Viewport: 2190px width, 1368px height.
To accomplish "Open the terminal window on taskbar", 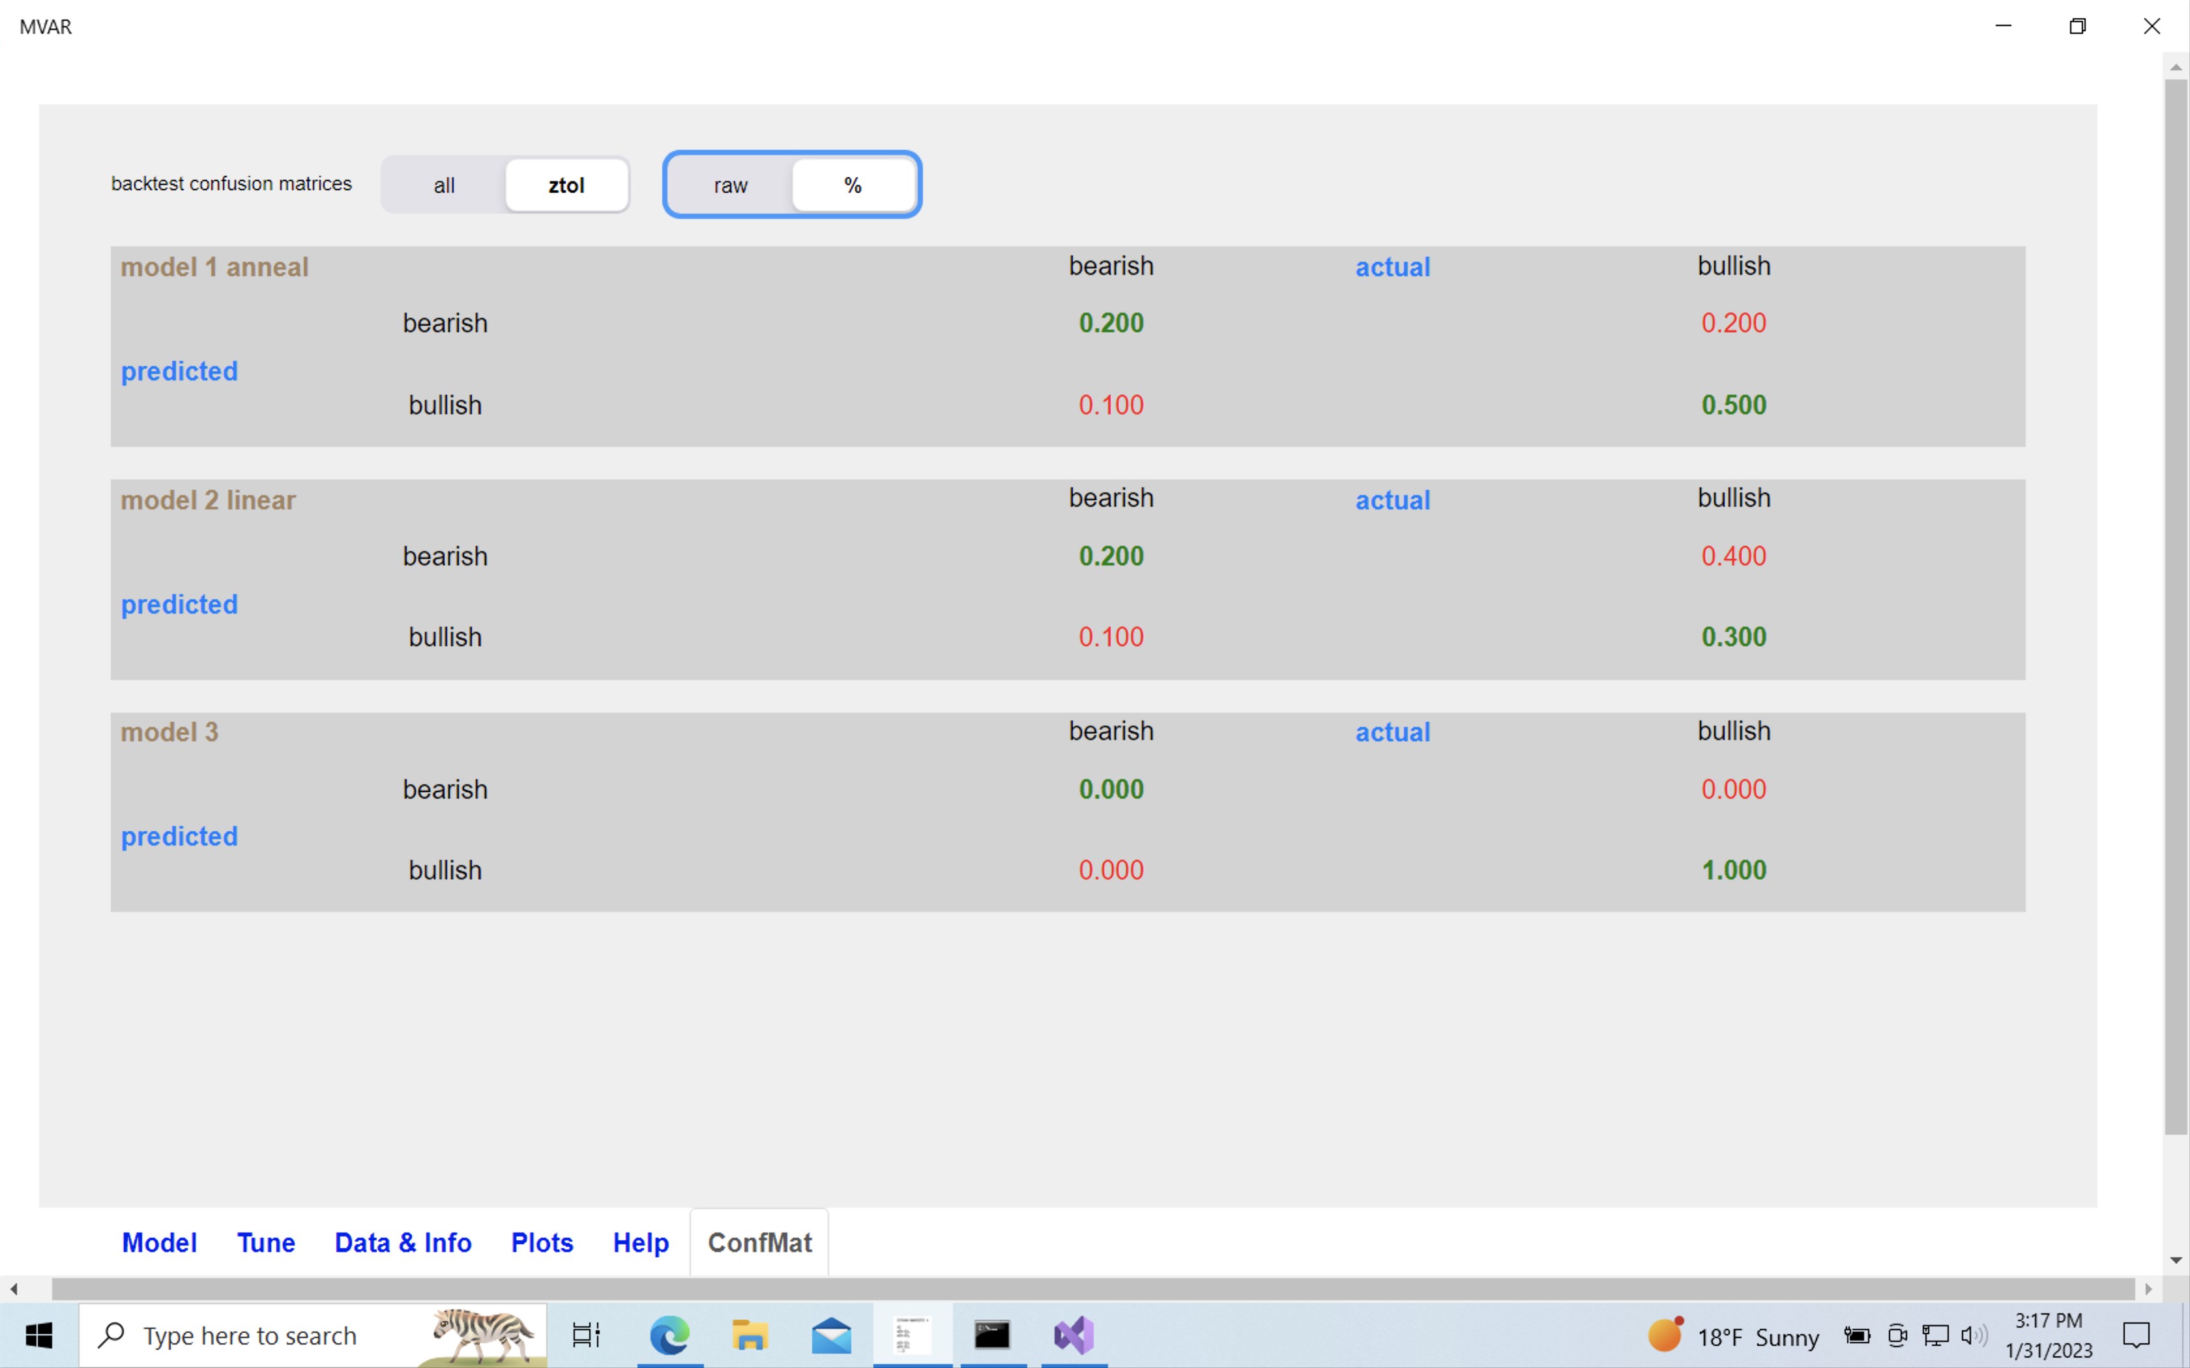I will 993,1335.
